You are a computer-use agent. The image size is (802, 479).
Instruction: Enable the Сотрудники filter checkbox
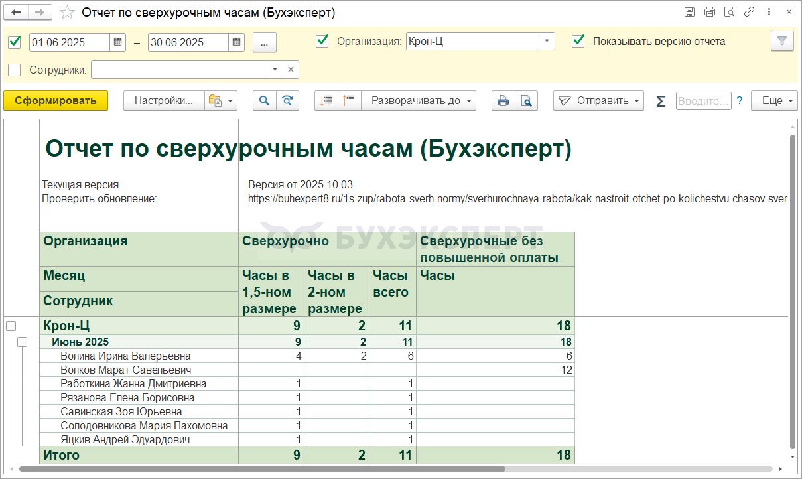pyautogui.click(x=15, y=70)
